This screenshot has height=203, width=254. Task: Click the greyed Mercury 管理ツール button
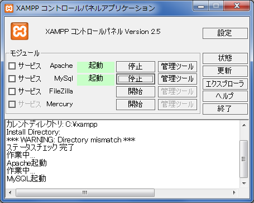178,105
